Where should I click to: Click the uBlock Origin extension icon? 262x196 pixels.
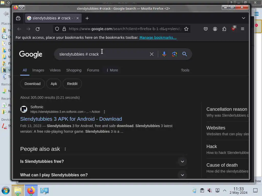[233, 29]
